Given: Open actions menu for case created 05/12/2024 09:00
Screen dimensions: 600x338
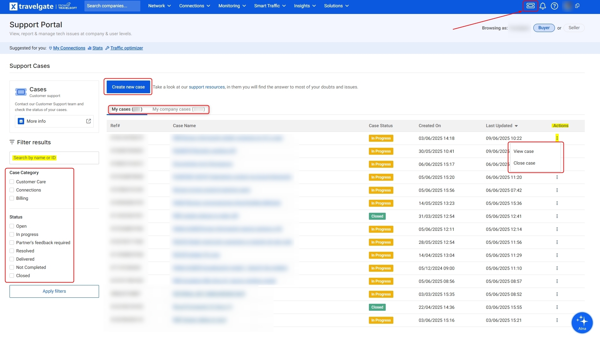Looking at the screenshot, I should [557, 268].
